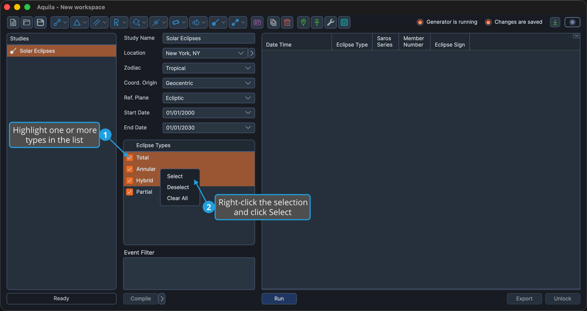Image resolution: width=587 pixels, height=311 pixels.
Task: Click the Eclipse Sign column header
Action: click(x=450, y=42)
